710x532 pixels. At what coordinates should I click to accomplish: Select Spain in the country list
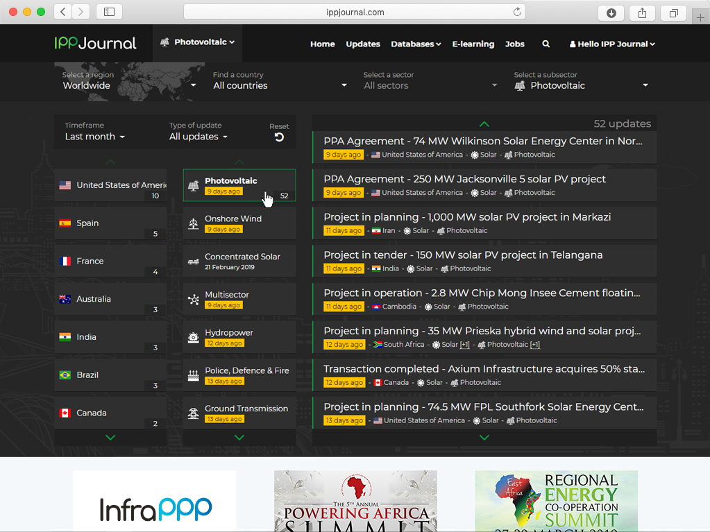pyautogui.click(x=110, y=223)
